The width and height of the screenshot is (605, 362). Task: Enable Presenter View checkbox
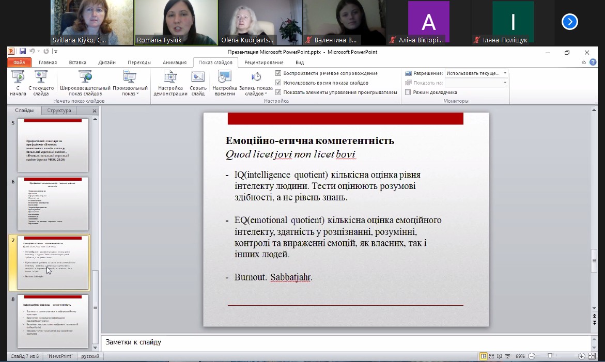pyautogui.click(x=408, y=92)
